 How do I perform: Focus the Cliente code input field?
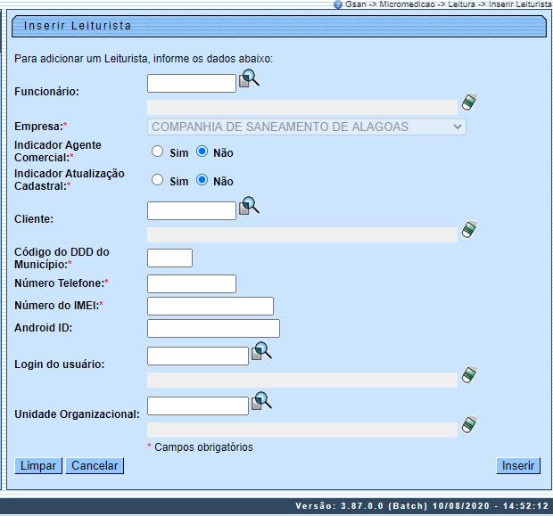(x=192, y=211)
